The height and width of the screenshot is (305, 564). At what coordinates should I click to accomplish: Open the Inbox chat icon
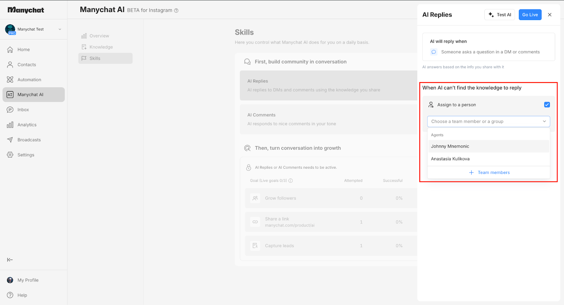(x=10, y=110)
